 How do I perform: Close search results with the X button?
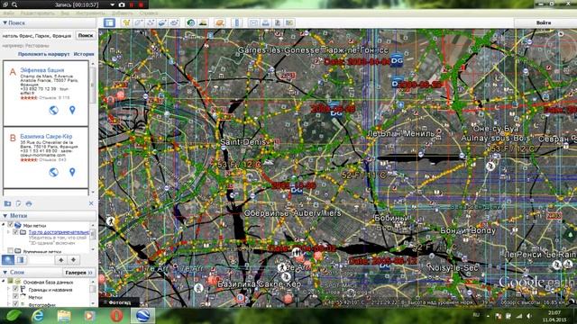91,203
